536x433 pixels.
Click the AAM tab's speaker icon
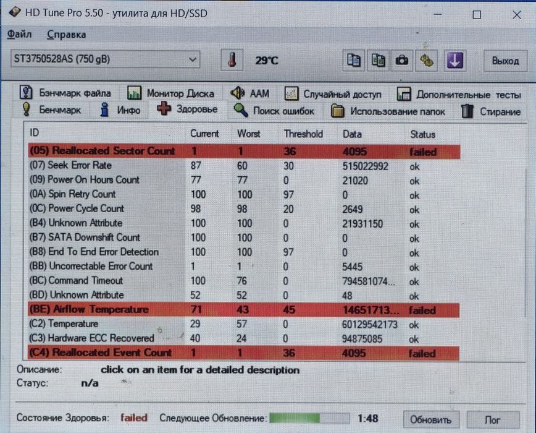coord(237,93)
